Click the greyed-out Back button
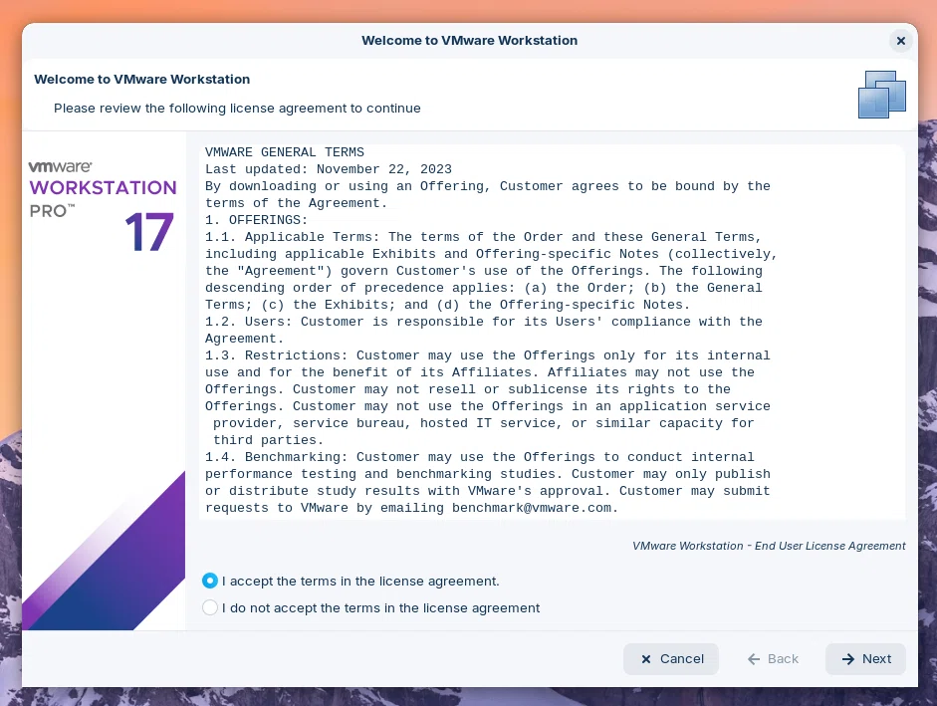 772,659
